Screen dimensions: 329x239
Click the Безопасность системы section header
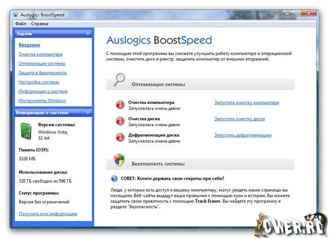coord(200,164)
